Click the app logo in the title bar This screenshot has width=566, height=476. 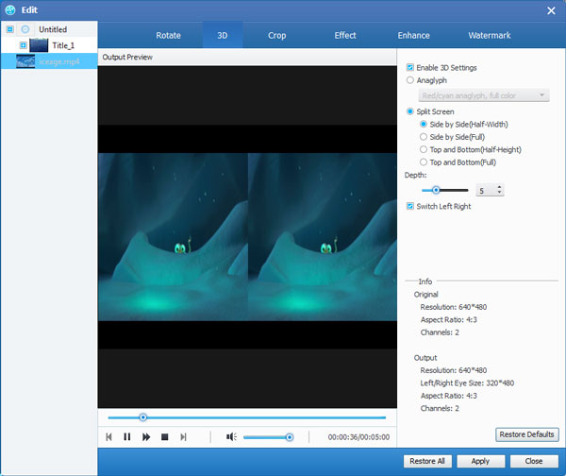10,9
